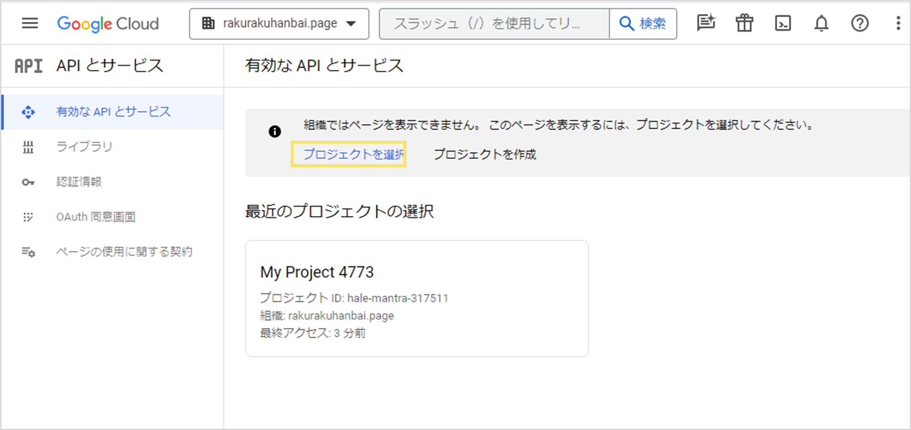The height and width of the screenshot is (430, 911).
Task: Open the help question mark icon
Action: point(859,24)
